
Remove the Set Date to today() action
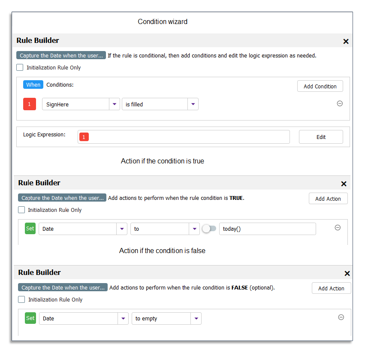[338, 227]
